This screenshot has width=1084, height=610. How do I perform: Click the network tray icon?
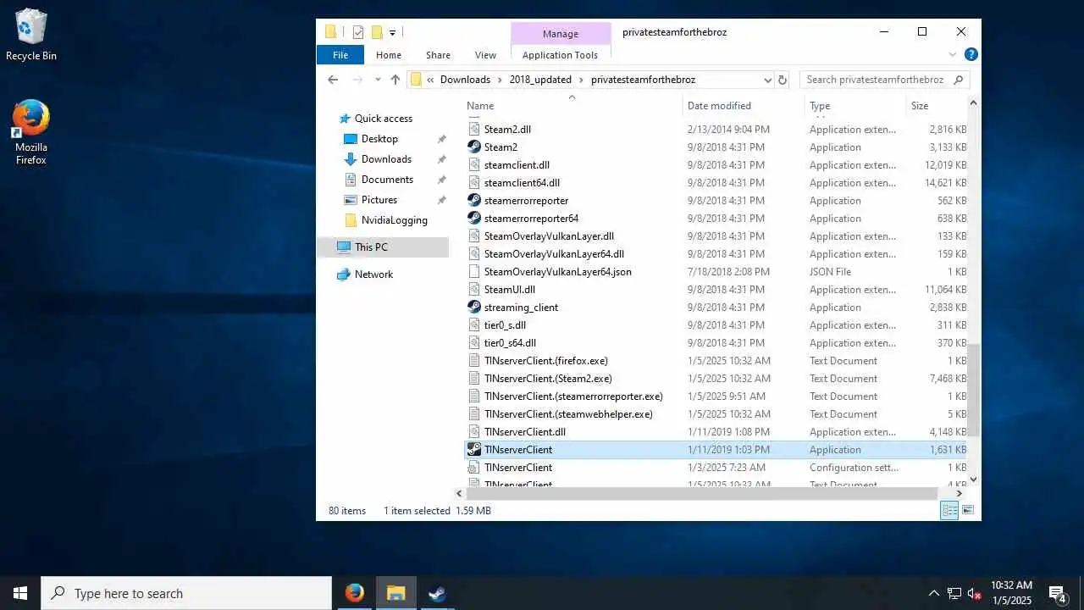[x=954, y=593]
